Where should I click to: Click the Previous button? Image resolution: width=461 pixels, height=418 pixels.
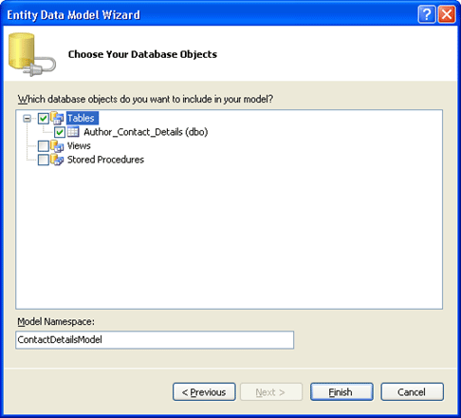point(204,392)
